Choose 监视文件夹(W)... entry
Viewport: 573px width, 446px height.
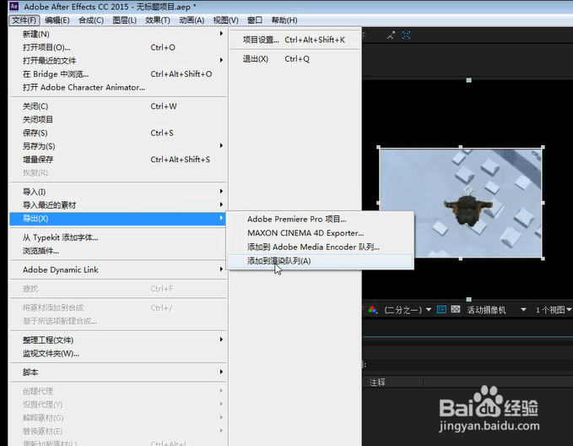(x=117, y=354)
